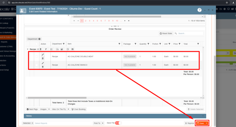Go to page 2 in pager
236x127 pixels.
click(x=86, y=21)
